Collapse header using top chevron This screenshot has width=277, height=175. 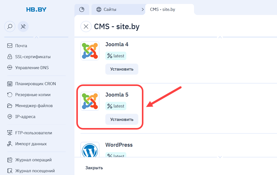[220, 37]
